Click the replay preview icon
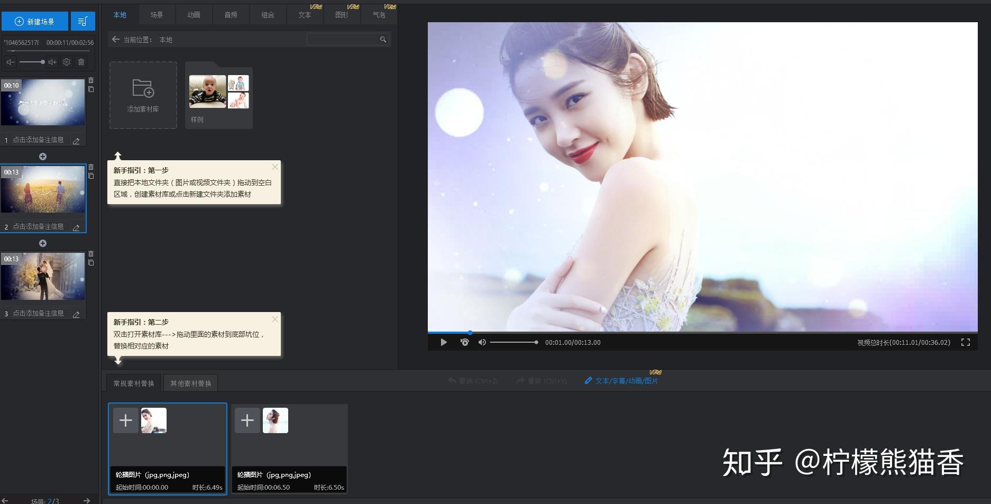Viewport: 991px width, 504px height. (465, 342)
